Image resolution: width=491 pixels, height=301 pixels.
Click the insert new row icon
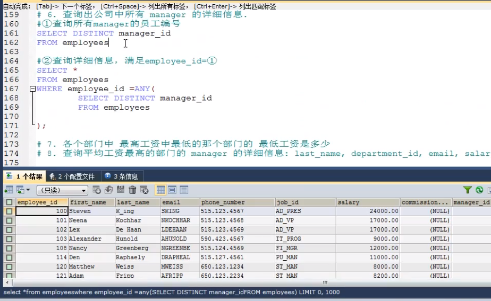(97, 190)
